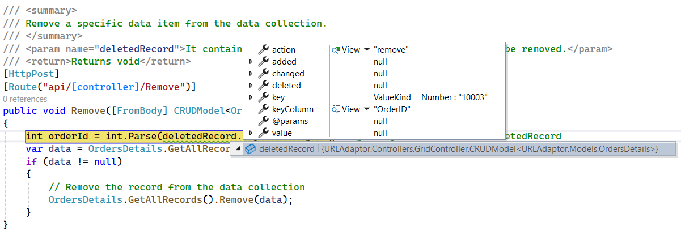Click the wrench icon beside changed
The height and width of the screenshot is (230, 681).
coord(263,74)
